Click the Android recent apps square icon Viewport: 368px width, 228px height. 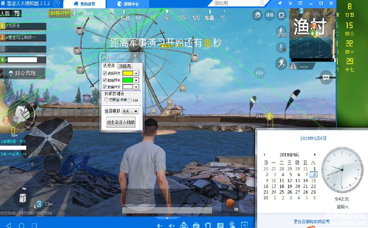pyautogui.click(x=34, y=225)
